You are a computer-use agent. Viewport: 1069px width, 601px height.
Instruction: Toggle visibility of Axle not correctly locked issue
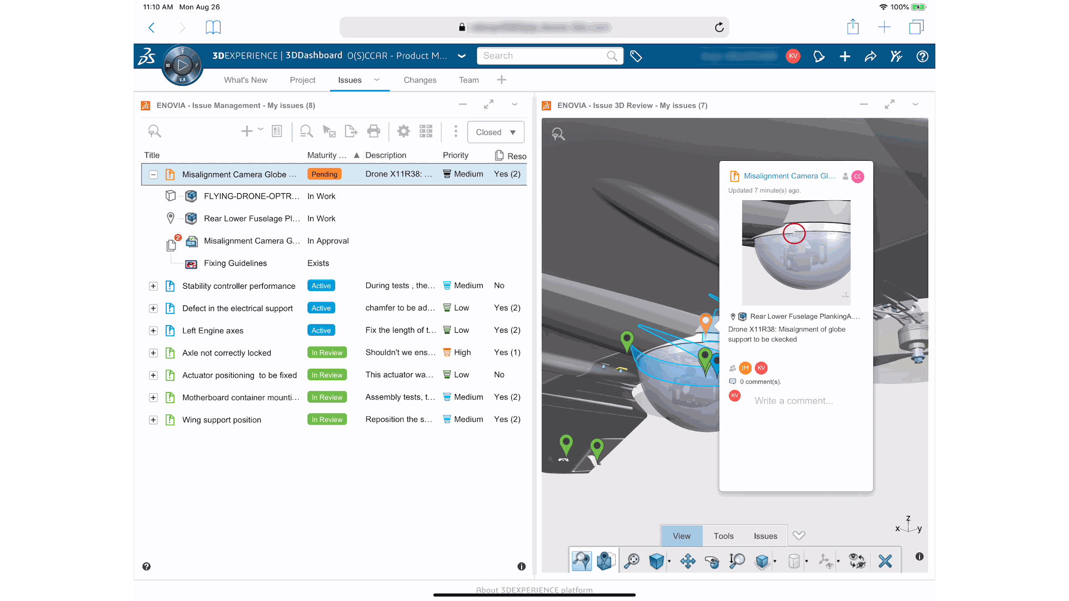[x=154, y=353]
